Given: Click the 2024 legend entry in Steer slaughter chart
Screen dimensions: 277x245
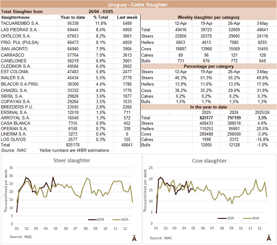Looking at the screenshot, I should tap(120, 219).
